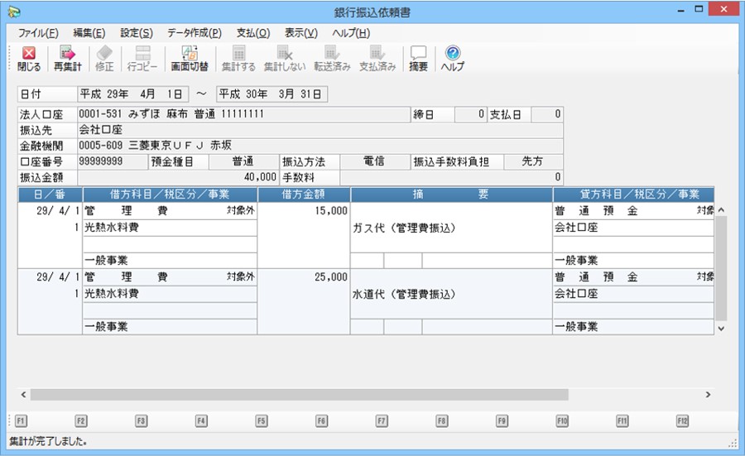Click the 集計する toolbar icon
Screen dimensions: 745x456
coord(238,58)
